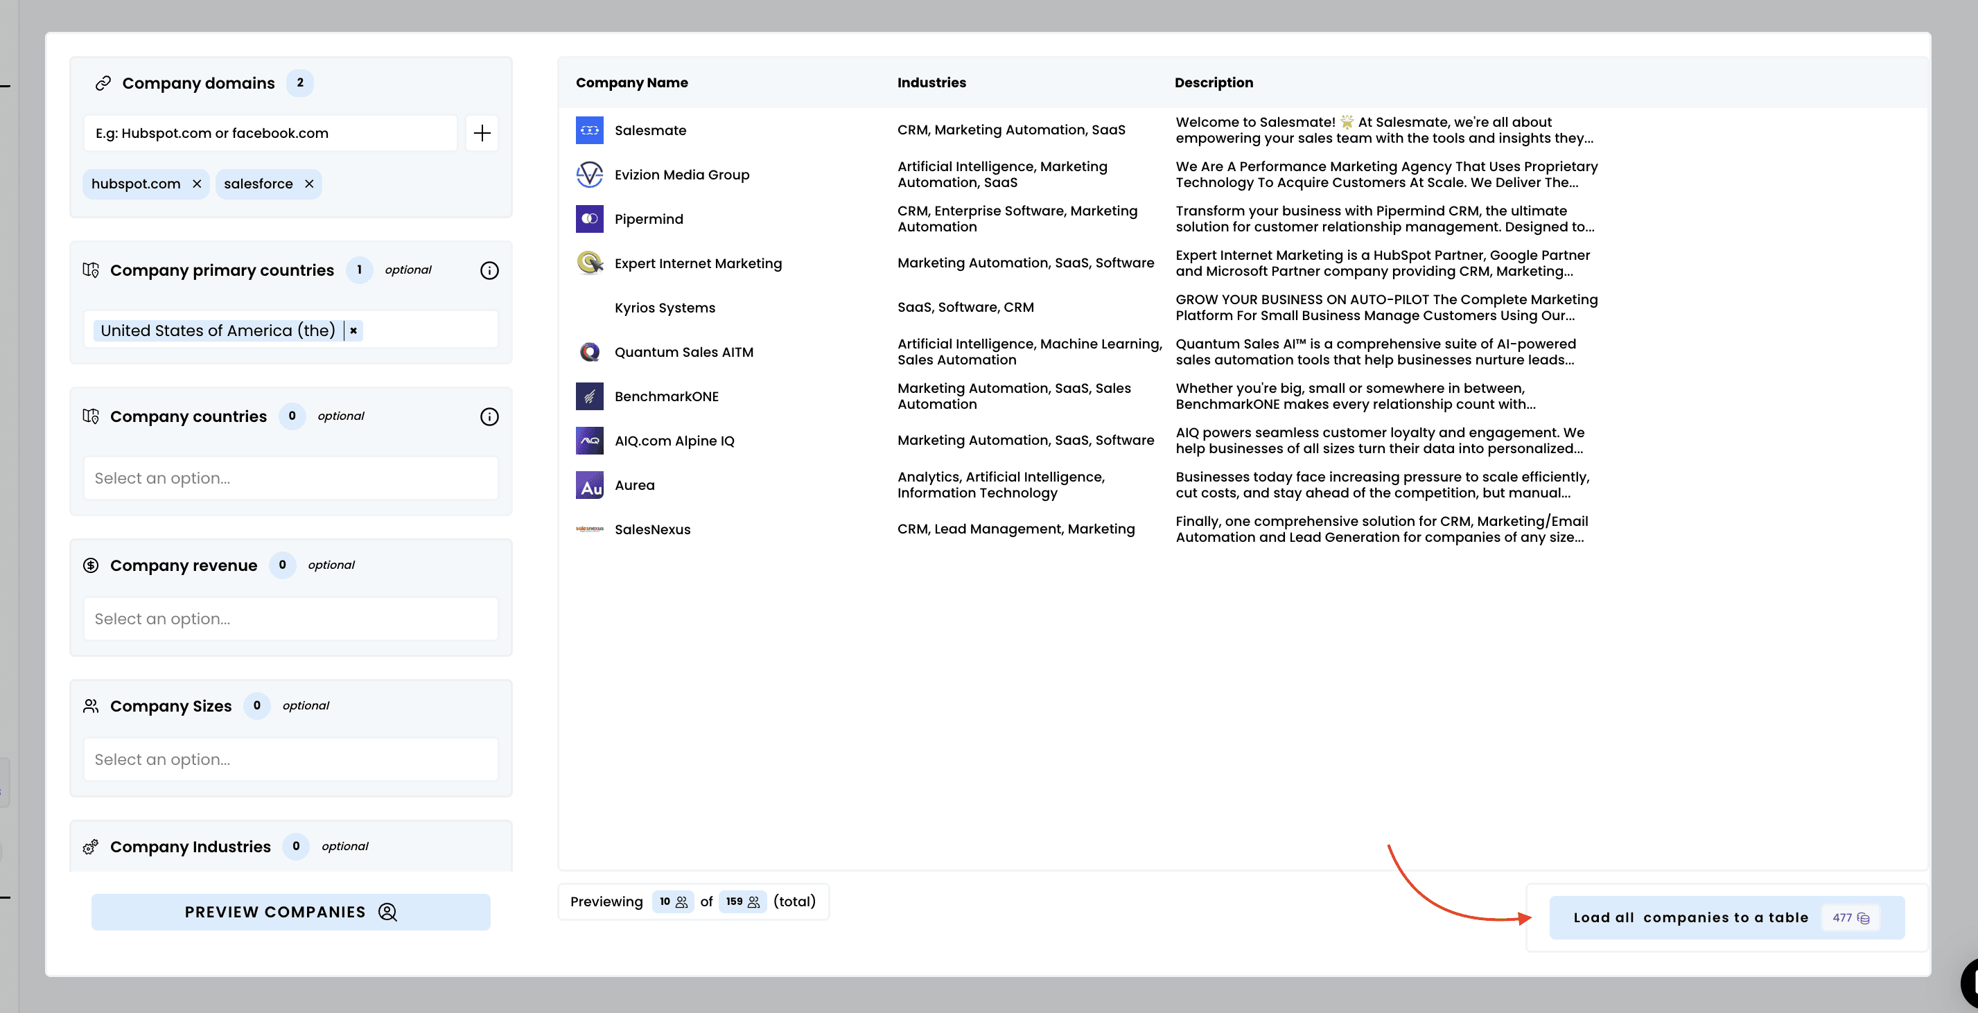Click the Quantum Sales AITM logo
The image size is (1978, 1013).
point(589,352)
